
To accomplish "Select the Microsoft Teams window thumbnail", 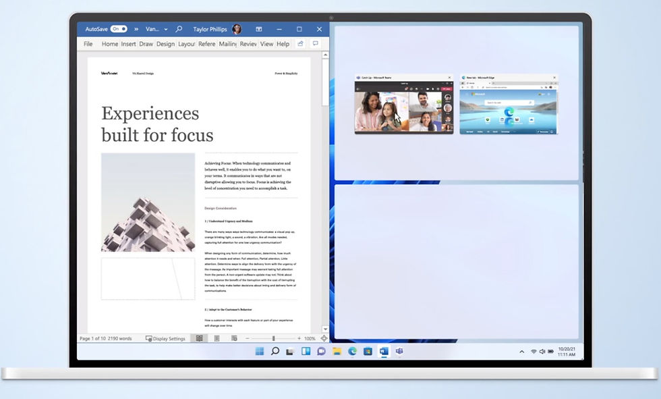I will 404,108.
